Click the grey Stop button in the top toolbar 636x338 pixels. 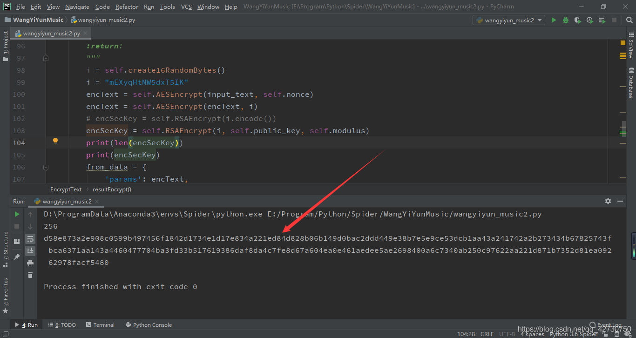click(614, 20)
